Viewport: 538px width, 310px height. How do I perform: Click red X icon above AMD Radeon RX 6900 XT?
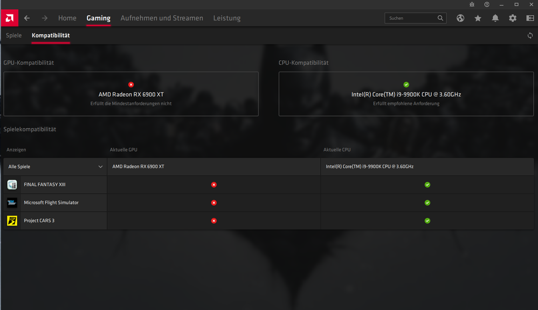[131, 84]
